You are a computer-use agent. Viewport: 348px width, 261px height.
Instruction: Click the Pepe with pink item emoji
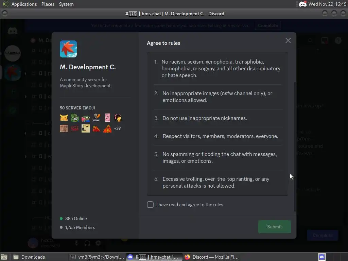(85, 118)
